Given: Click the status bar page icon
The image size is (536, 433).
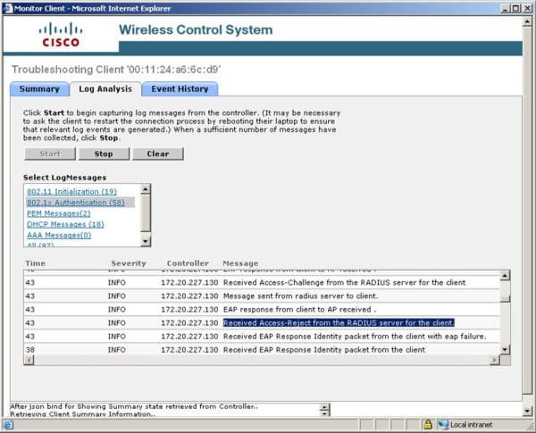Looking at the screenshot, I should (x=8, y=425).
